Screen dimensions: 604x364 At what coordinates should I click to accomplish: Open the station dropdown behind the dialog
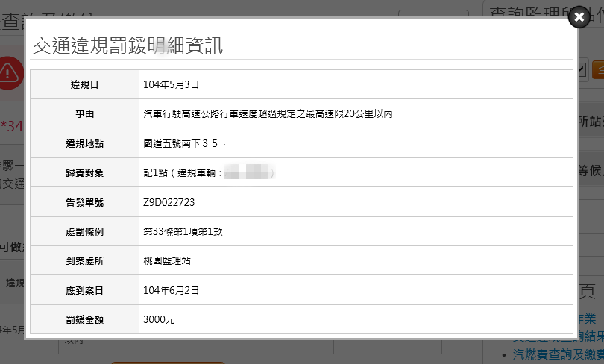pos(582,70)
